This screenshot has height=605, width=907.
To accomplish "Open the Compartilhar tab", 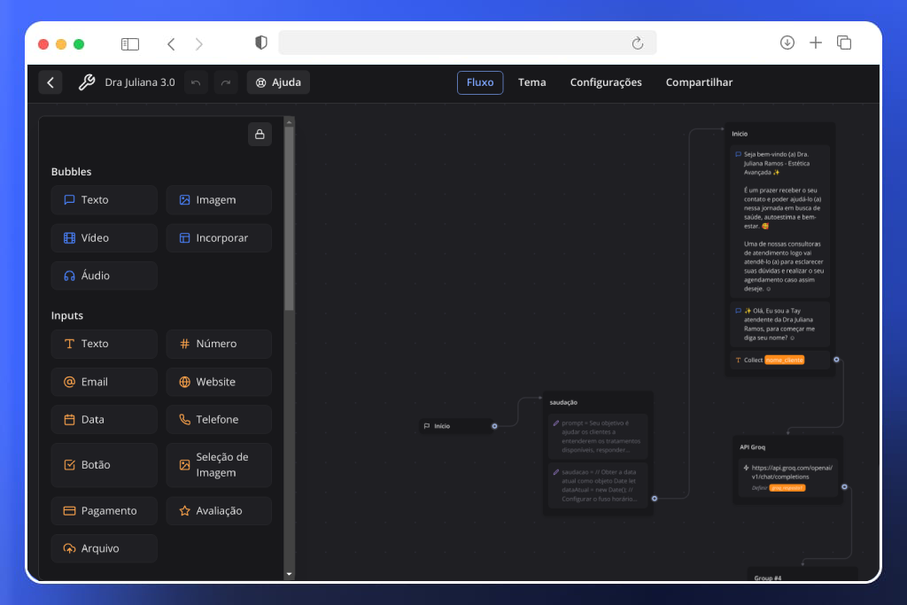I will click(699, 82).
